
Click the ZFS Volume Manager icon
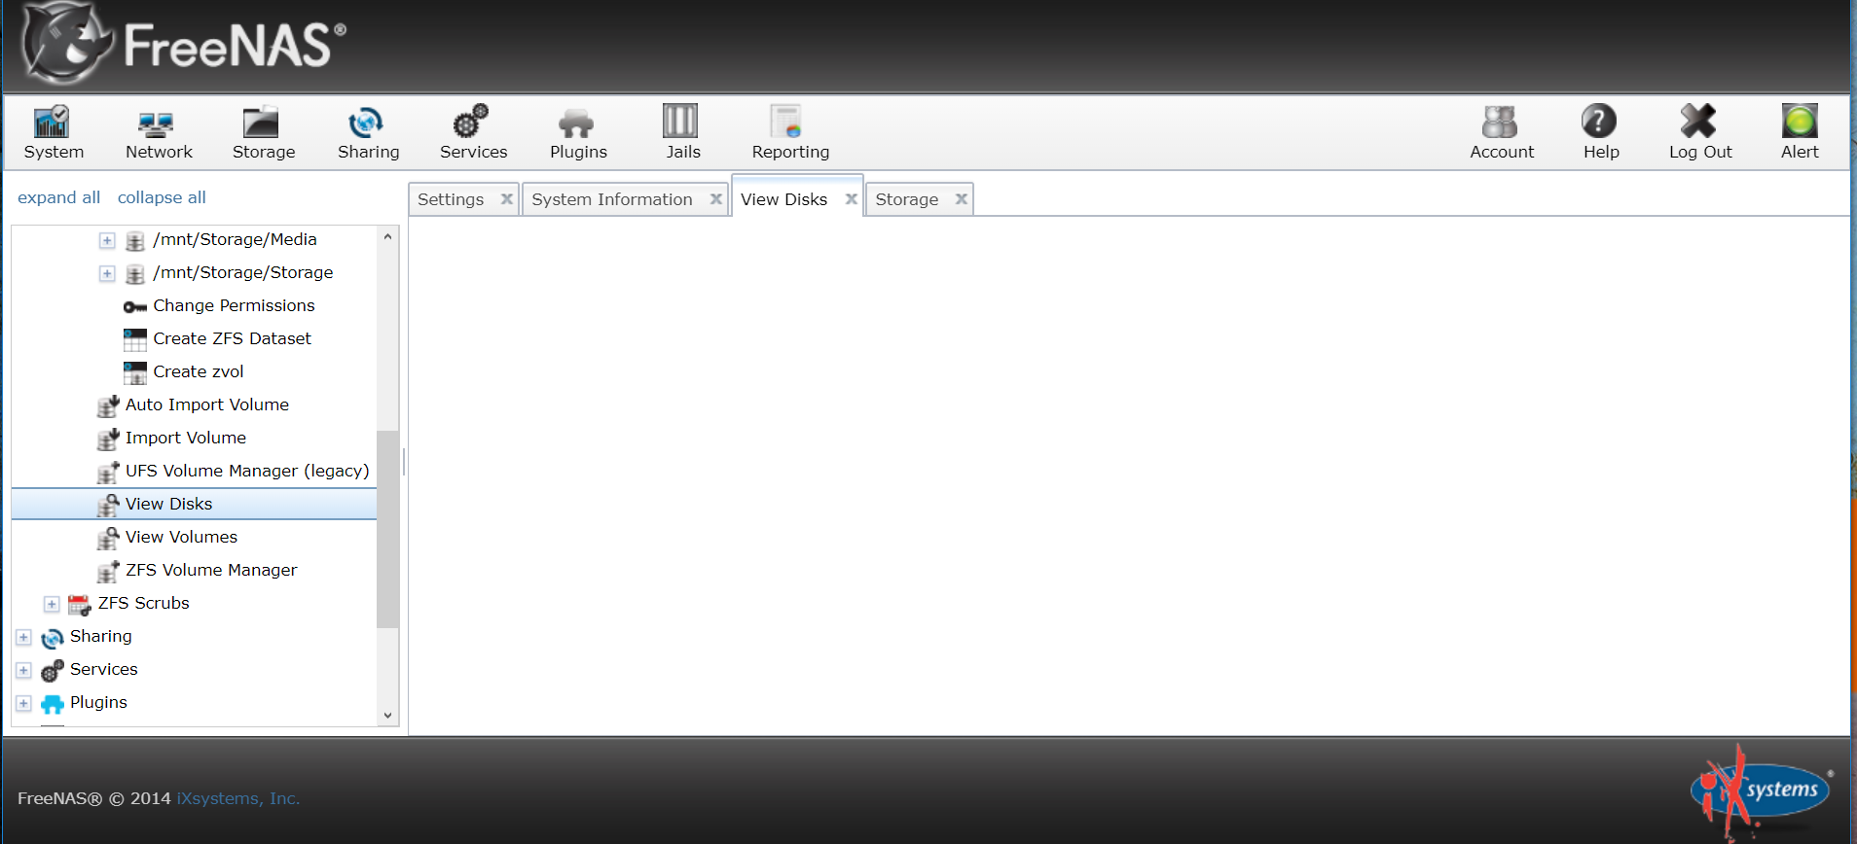point(108,571)
